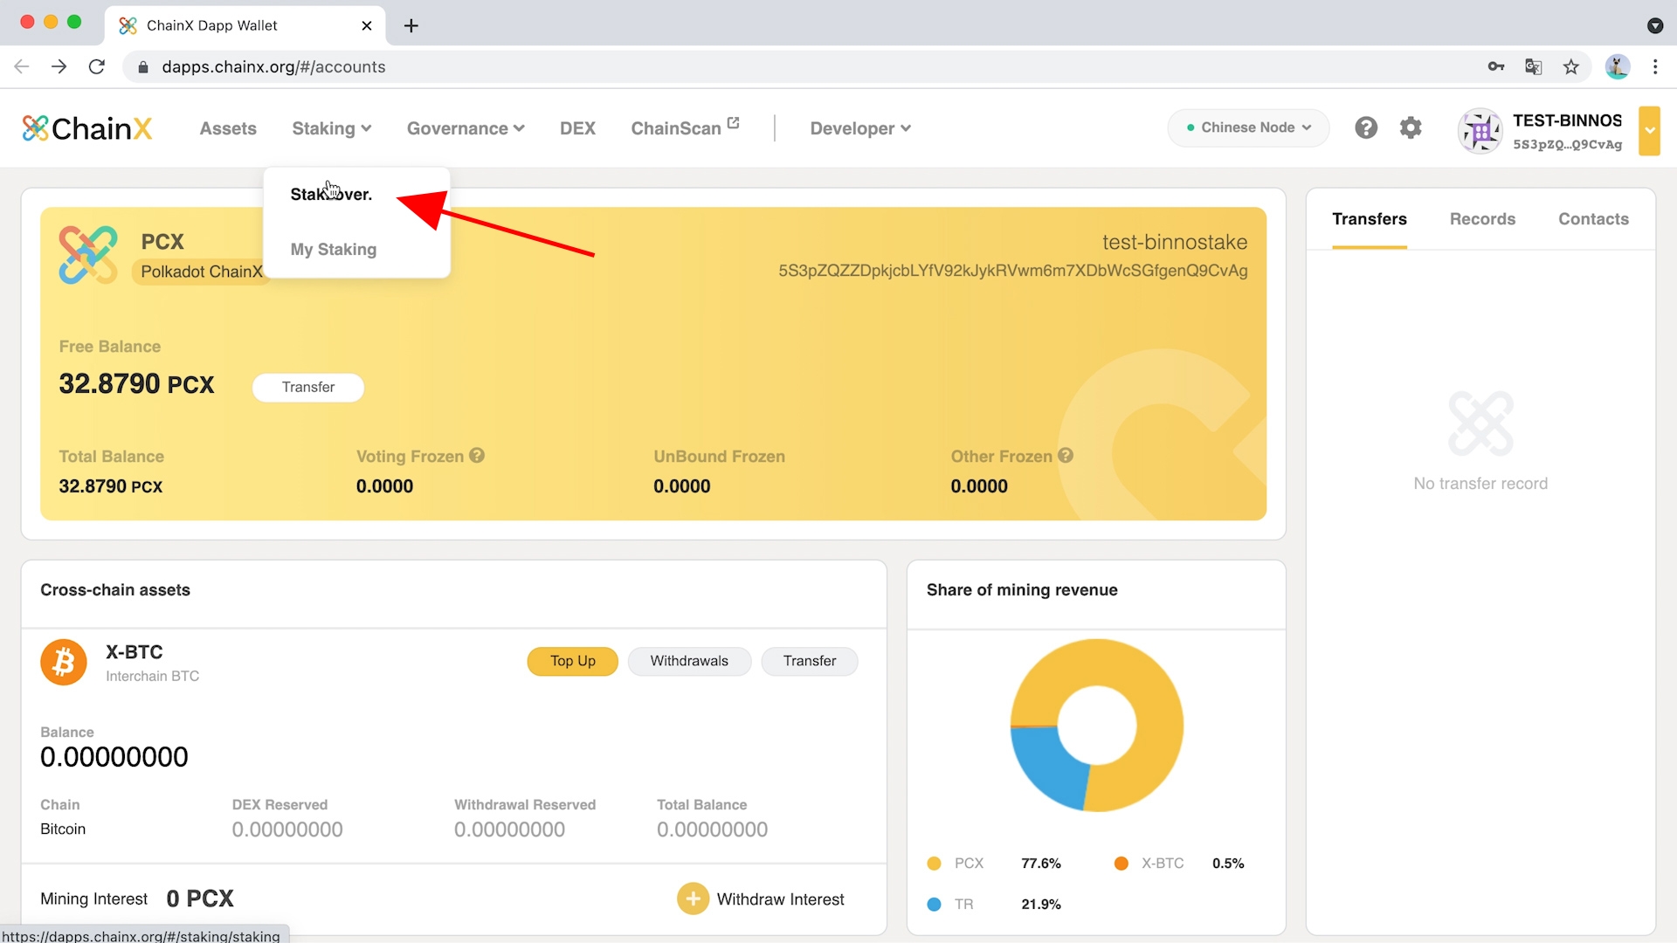Click the ChainX logo
The width and height of the screenshot is (1677, 943).
pos(86,128)
